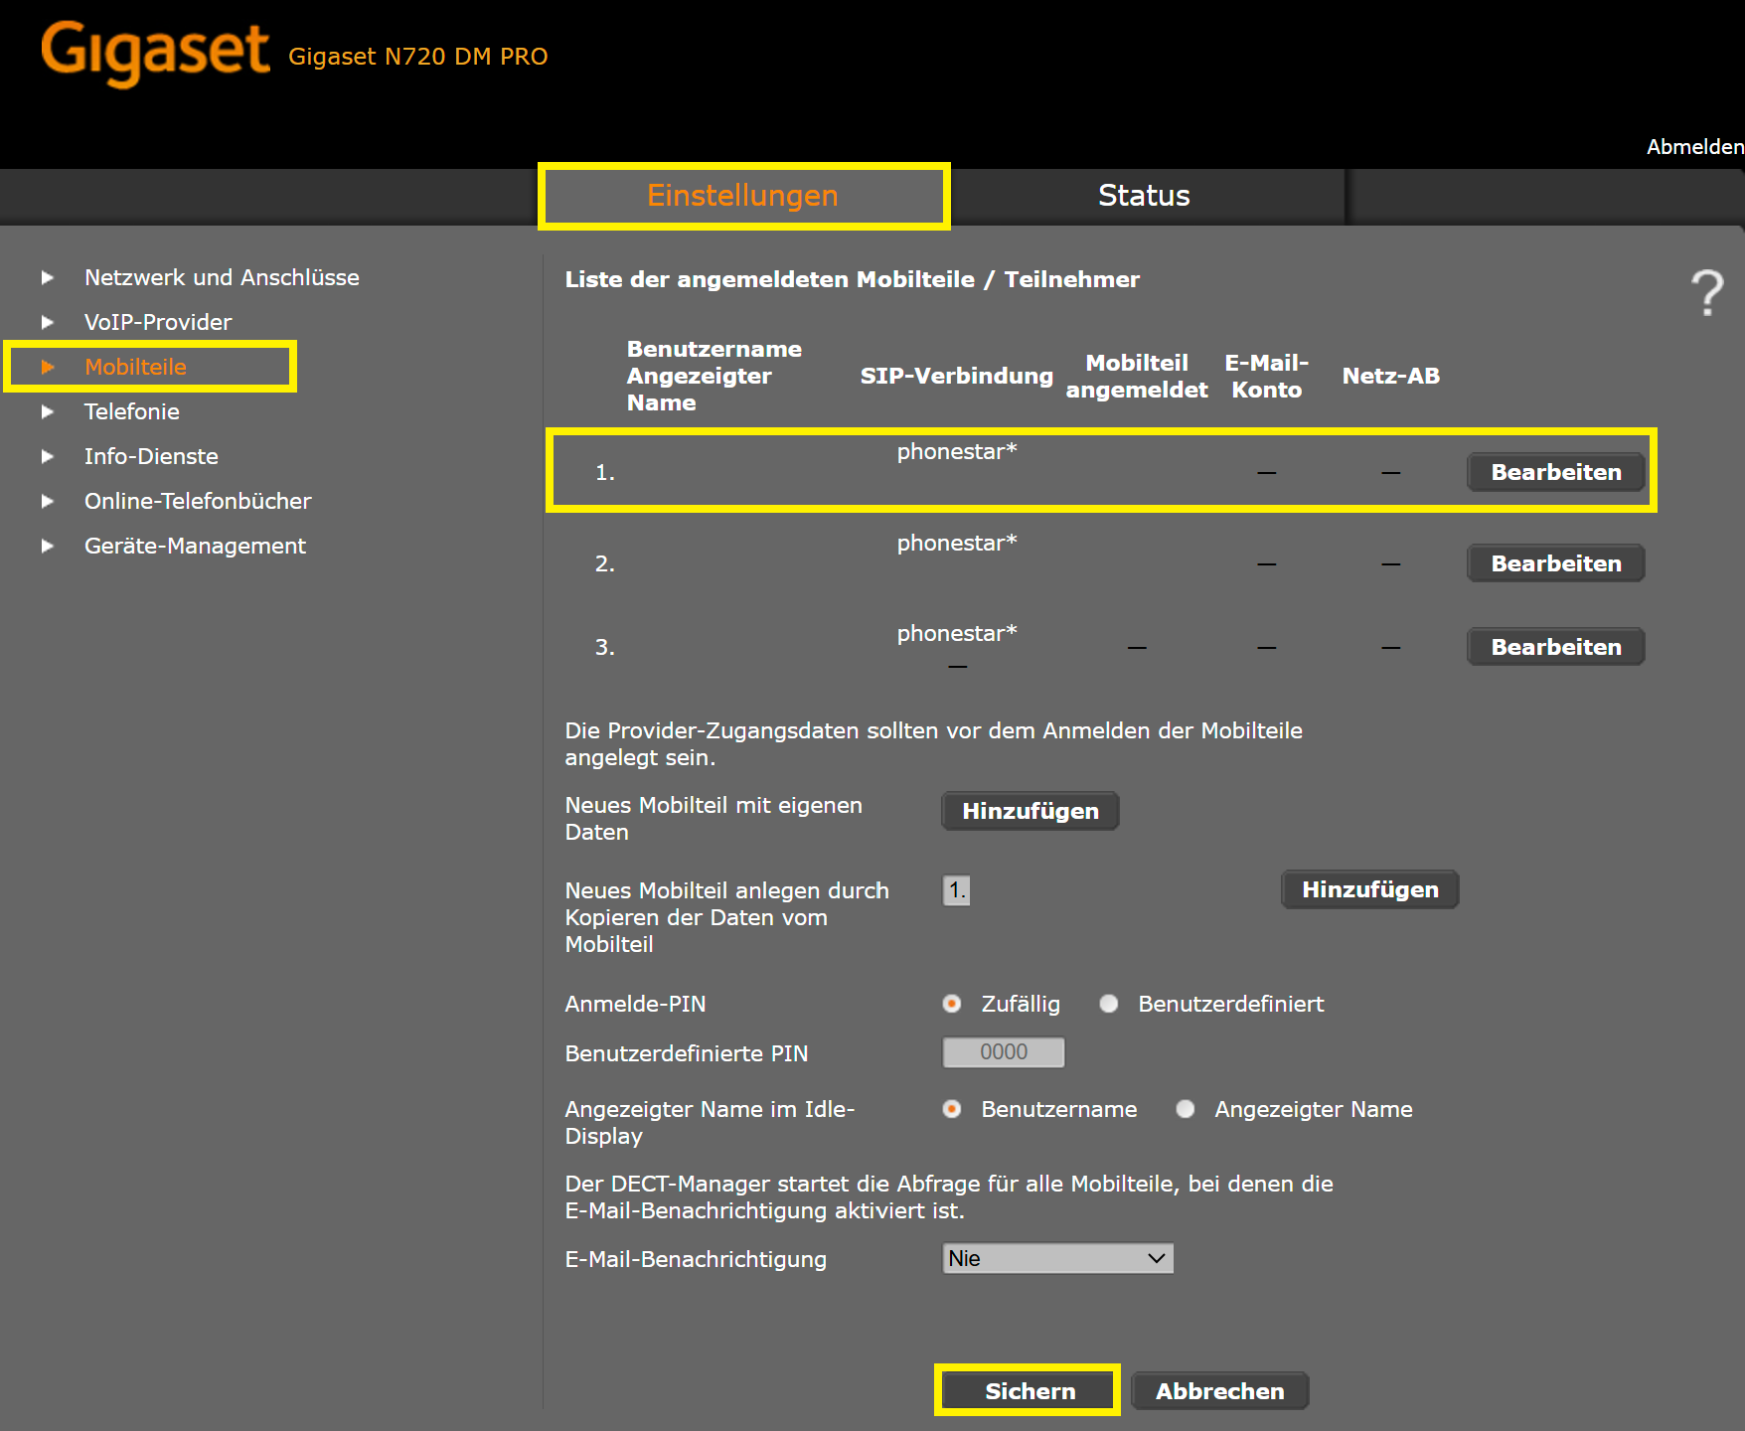This screenshot has width=1745, height=1431.
Task: Expand the Info-Dienste arrow
Action: click(47, 456)
